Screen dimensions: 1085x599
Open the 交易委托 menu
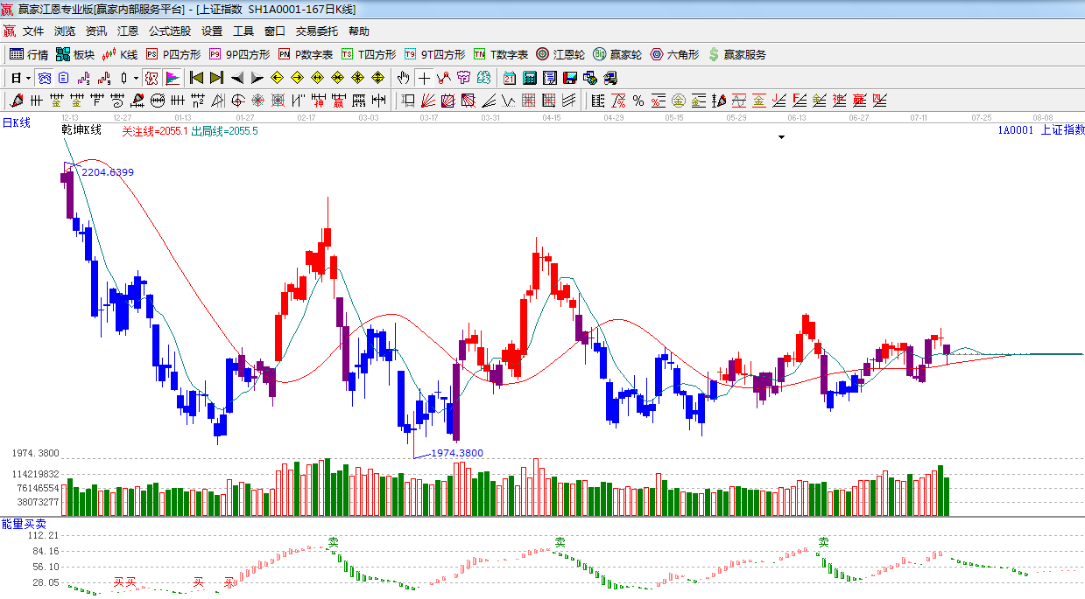click(x=316, y=31)
